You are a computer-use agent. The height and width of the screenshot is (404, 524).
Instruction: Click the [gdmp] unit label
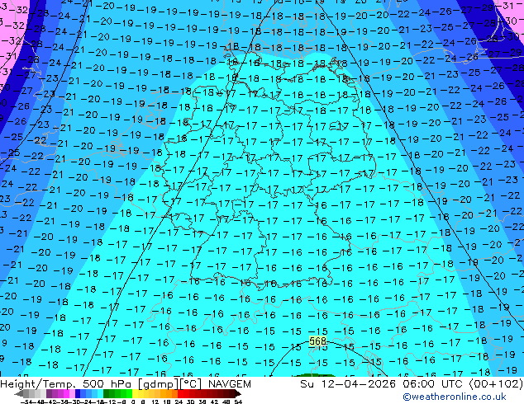[x=158, y=384]
